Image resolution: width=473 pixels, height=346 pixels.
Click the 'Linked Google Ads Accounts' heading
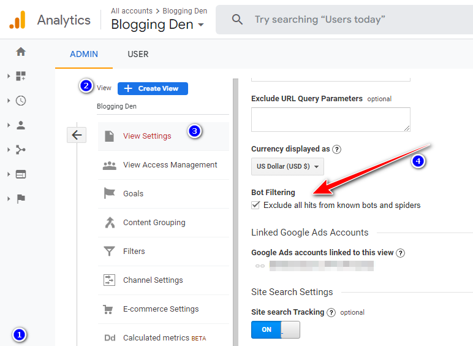(x=310, y=233)
